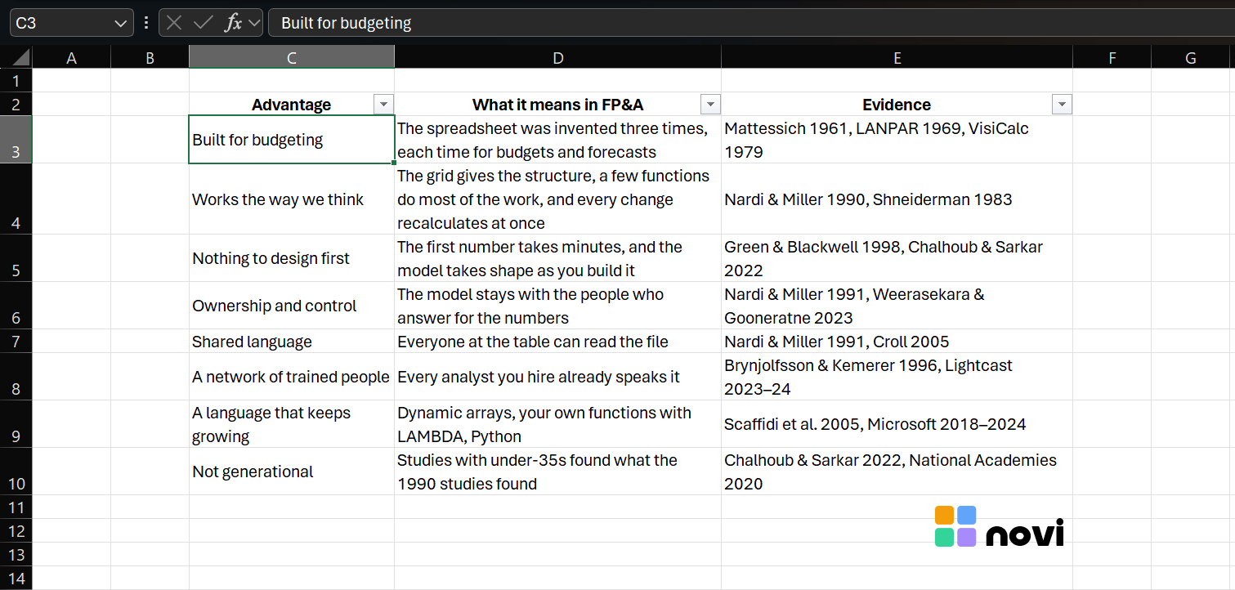
Task: Select row 3 header
Action: (16, 140)
